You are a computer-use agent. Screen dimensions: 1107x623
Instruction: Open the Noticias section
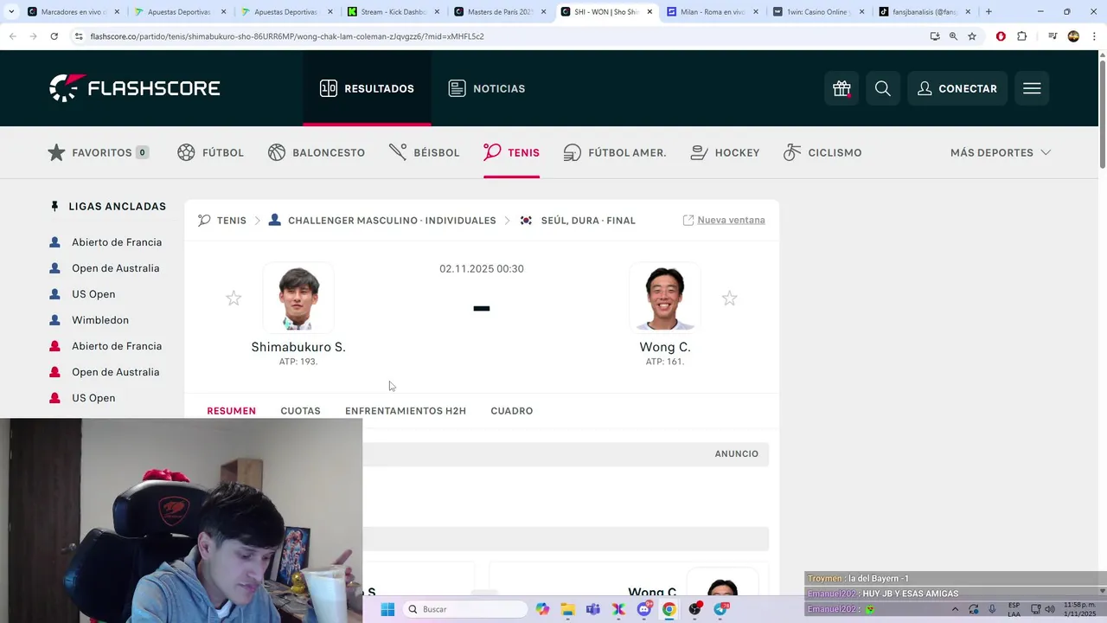coord(487,88)
